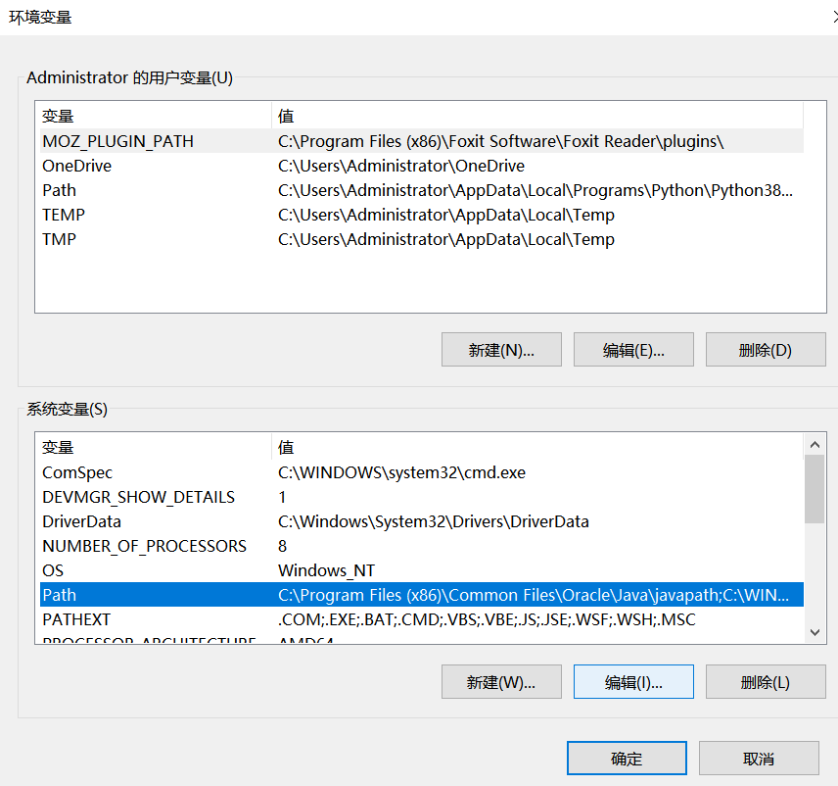Click the 值 column header in user variables
This screenshot has height=786, width=838.
537,116
